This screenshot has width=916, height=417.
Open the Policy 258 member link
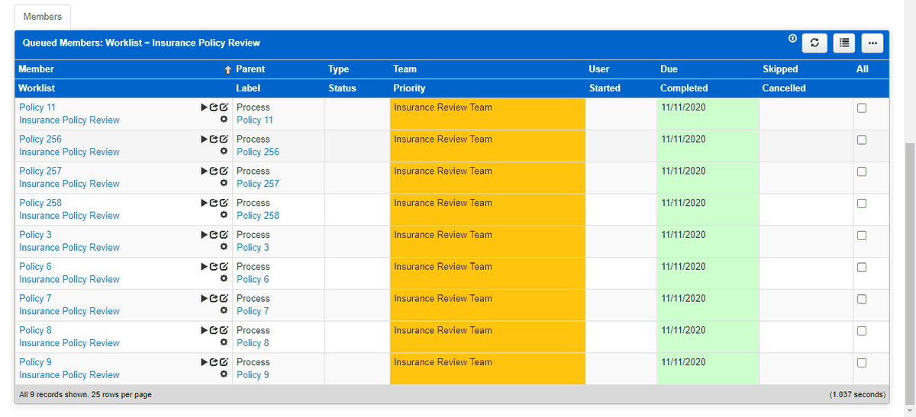pyautogui.click(x=40, y=203)
